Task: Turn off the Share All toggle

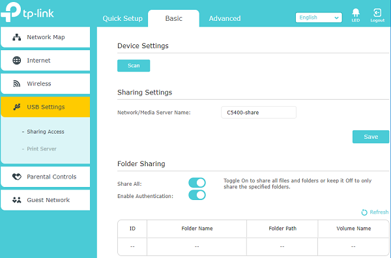Action: (197, 182)
